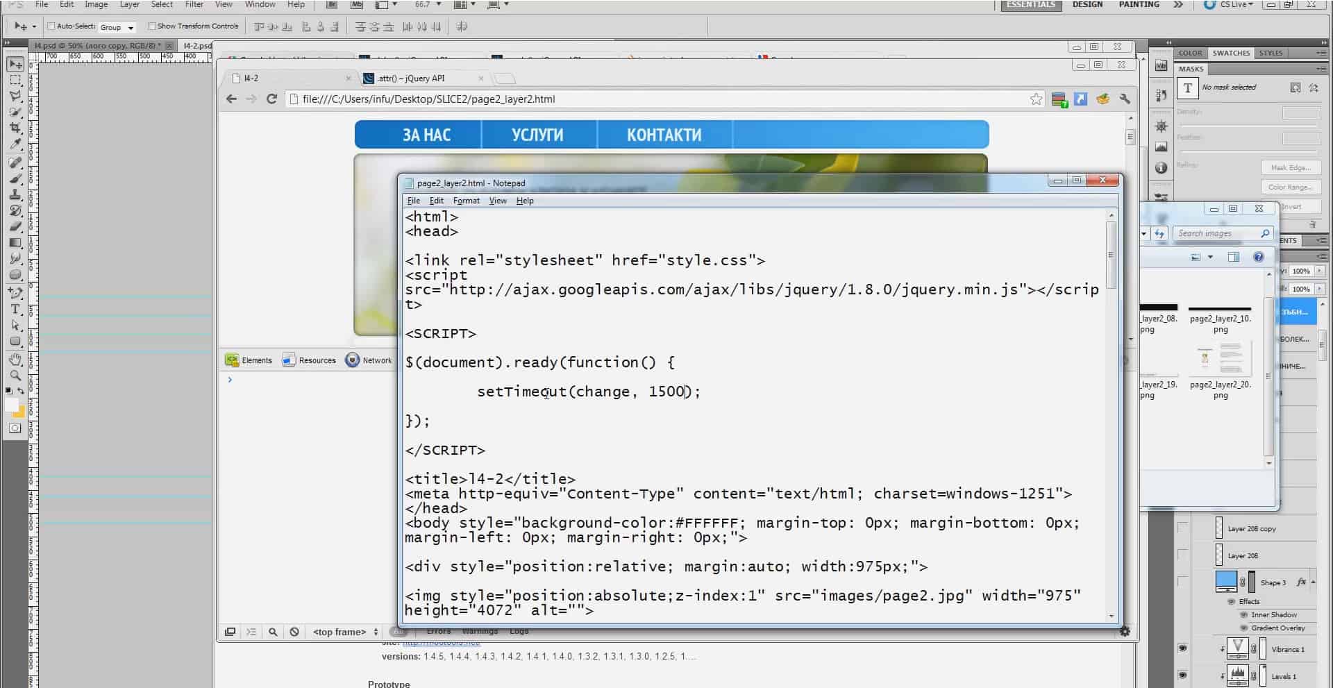This screenshot has width=1333, height=688.
Task: Toggle Inner Shadow effect visibility
Action: (1244, 615)
